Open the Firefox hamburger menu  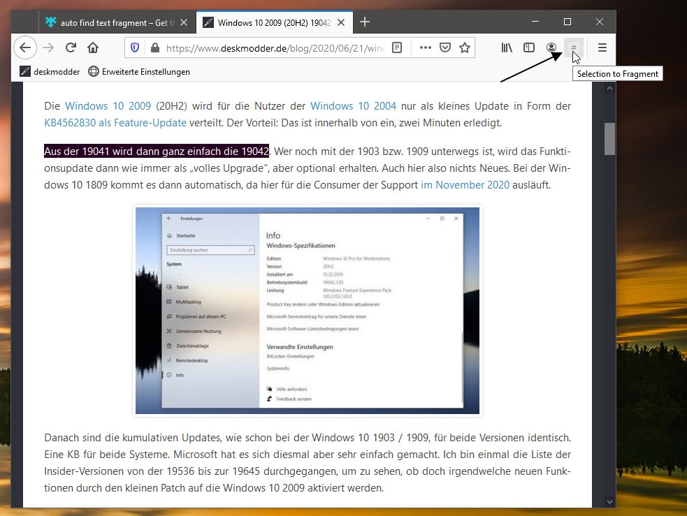pyautogui.click(x=602, y=47)
